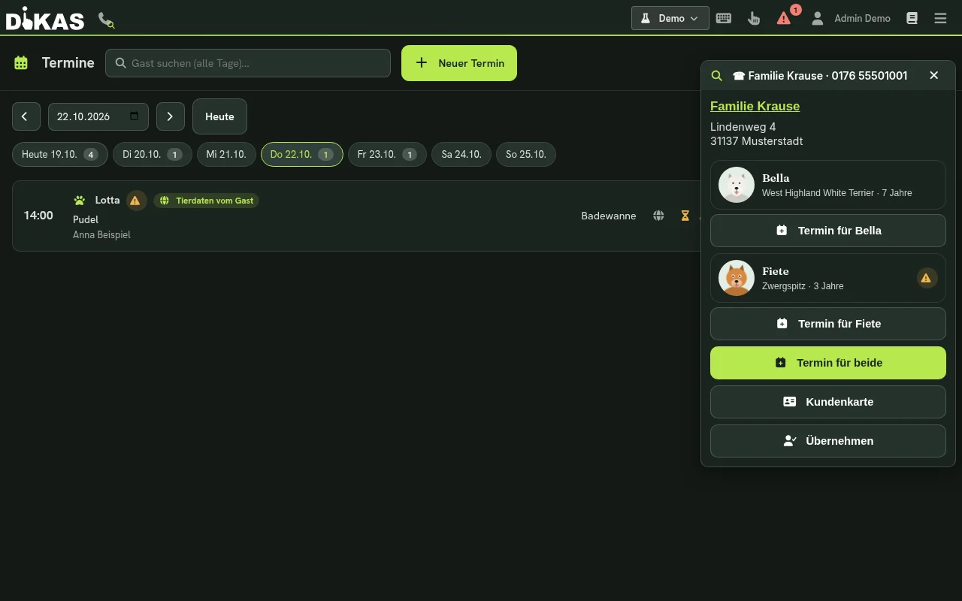The image size is (962, 601).
Task: Click the hourglass icon in Lotta's appointment
Action: pos(685,216)
